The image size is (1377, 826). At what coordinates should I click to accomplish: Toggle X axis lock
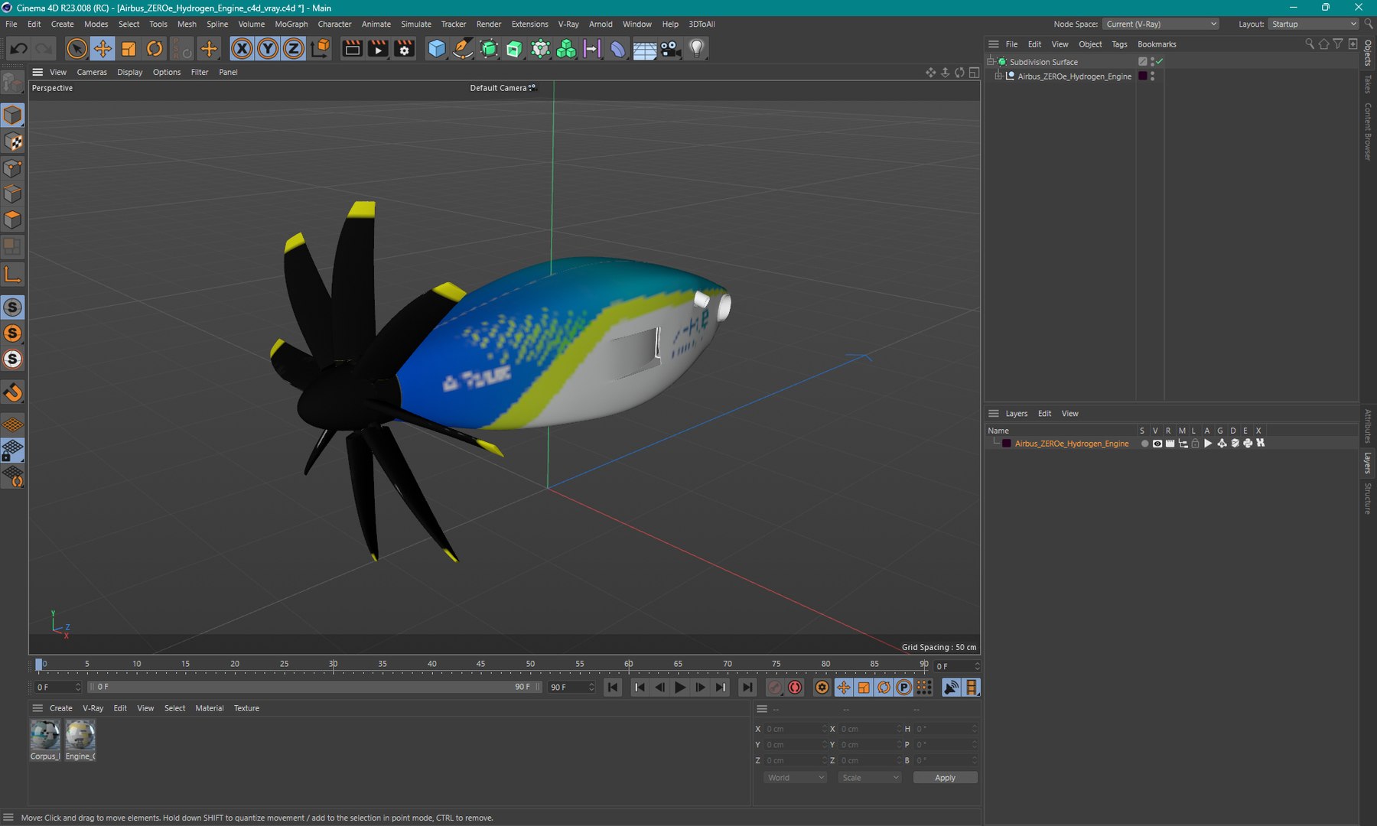tap(242, 49)
